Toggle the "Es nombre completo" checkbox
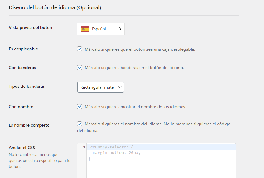264x178 pixels. coord(80,124)
